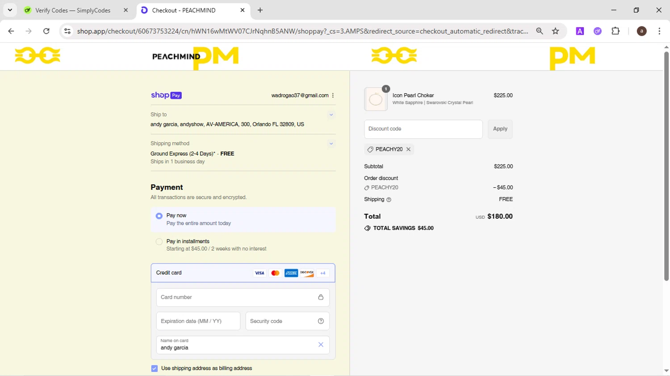This screenshot has height=376, width=670.
Task: Open the zoom magnifier icon
Action: pos(540,31)
